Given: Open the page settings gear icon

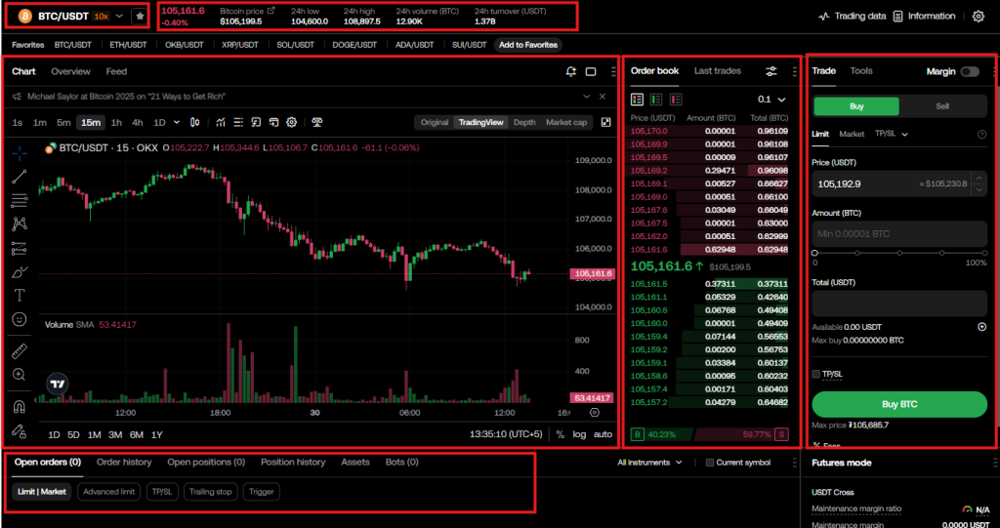Looking at the screenshot, I should click(x=979, y=17).
